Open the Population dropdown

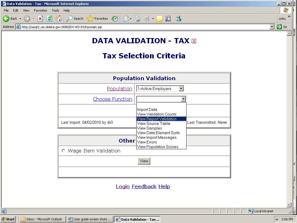160,89
